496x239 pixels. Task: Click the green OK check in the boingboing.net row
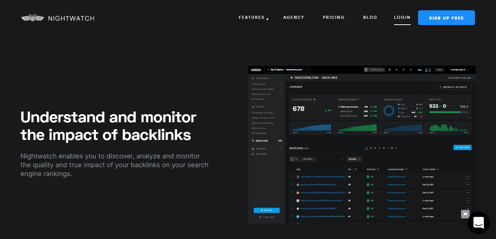[368, 193]
